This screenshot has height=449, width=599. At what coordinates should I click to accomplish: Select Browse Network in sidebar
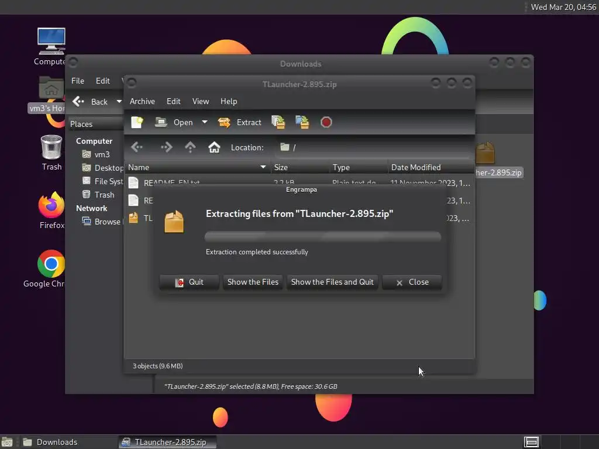(x=102, y=222)
